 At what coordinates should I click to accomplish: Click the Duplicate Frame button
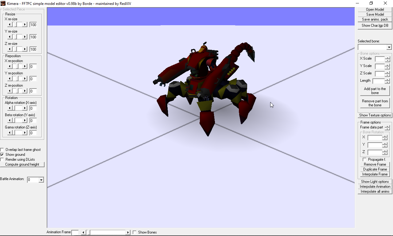tap(375, 169)
